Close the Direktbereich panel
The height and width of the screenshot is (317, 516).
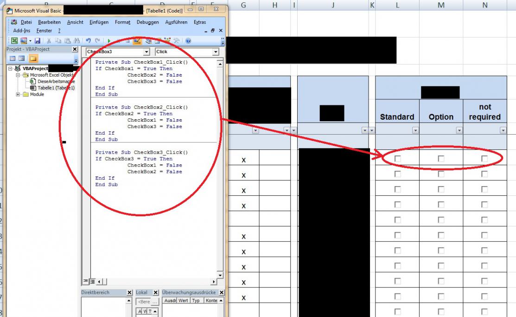(x=129, y=293)
